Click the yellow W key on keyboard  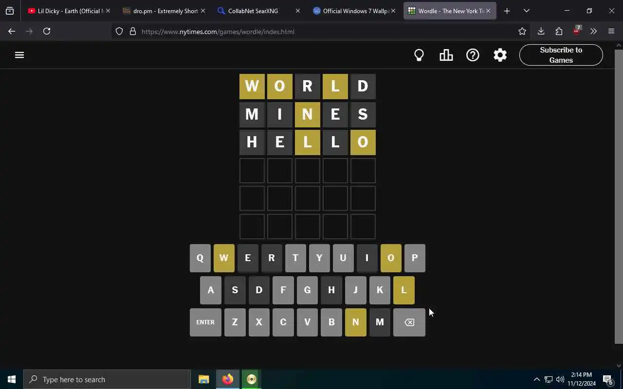[x=224, y=258]
